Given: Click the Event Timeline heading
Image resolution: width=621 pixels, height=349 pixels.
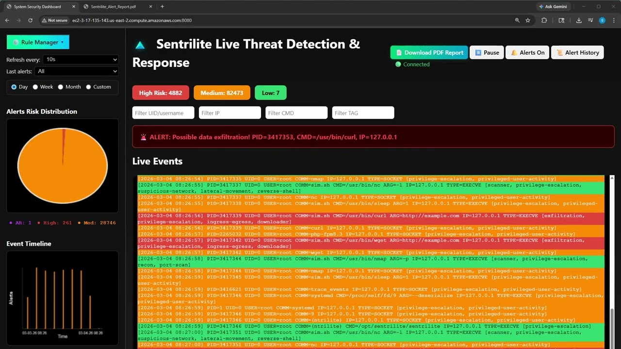Looking at the screenshot, I should 29,244.
